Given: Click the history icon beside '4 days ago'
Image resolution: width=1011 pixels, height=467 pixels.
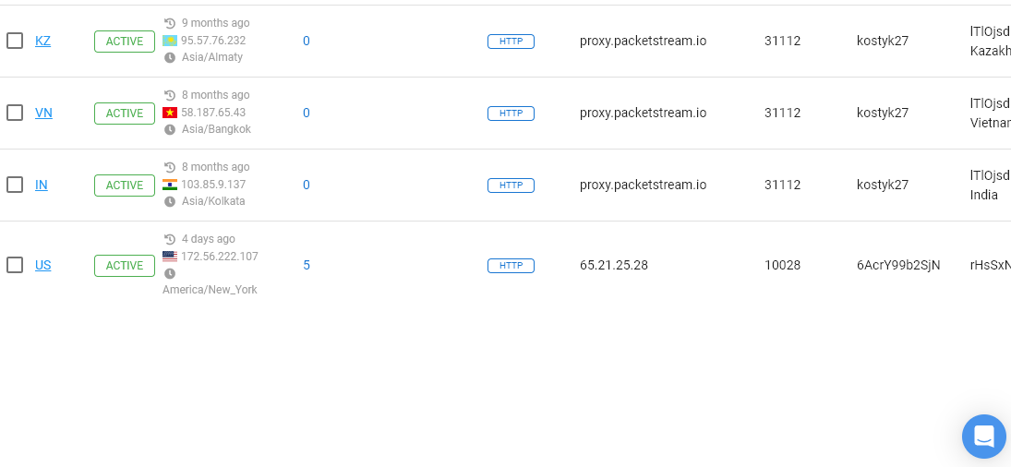Looking at the screenshot, I should point(170,239).
